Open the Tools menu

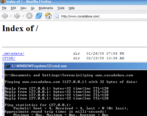point(61,8)
